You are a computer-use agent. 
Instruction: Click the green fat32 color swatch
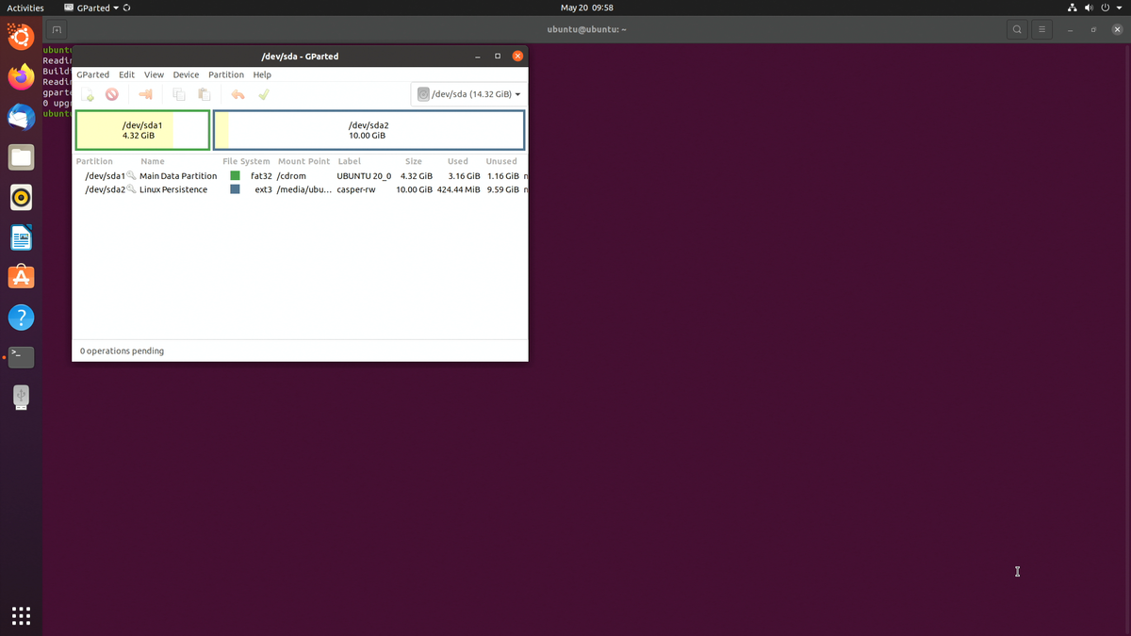[235, 175]
